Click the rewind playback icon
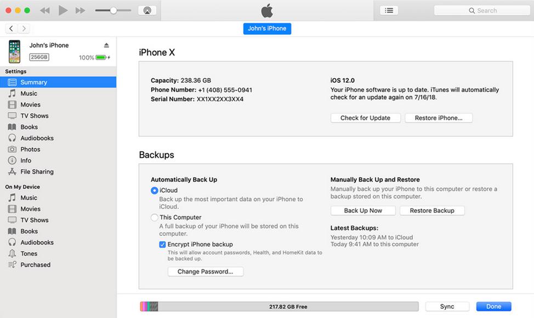The height and width of the screenshot is (318, 534). click(45, 10)
